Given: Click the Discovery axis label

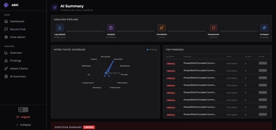Looking at the screenshot, I should pos(97,88).
